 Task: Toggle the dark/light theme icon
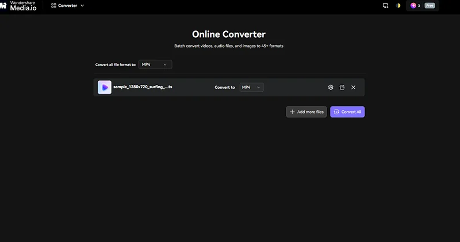398,6
